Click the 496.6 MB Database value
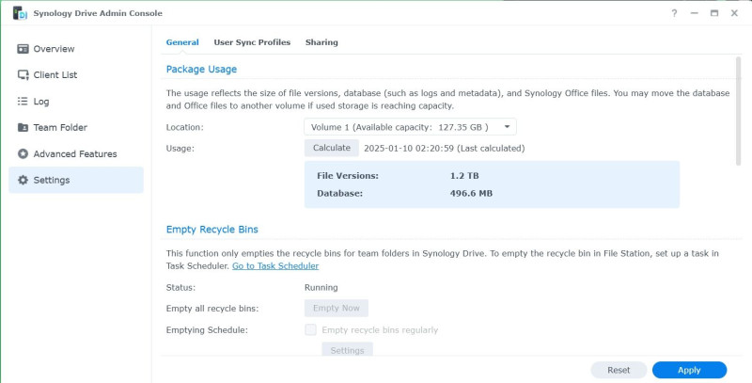 tap(472, 194)
